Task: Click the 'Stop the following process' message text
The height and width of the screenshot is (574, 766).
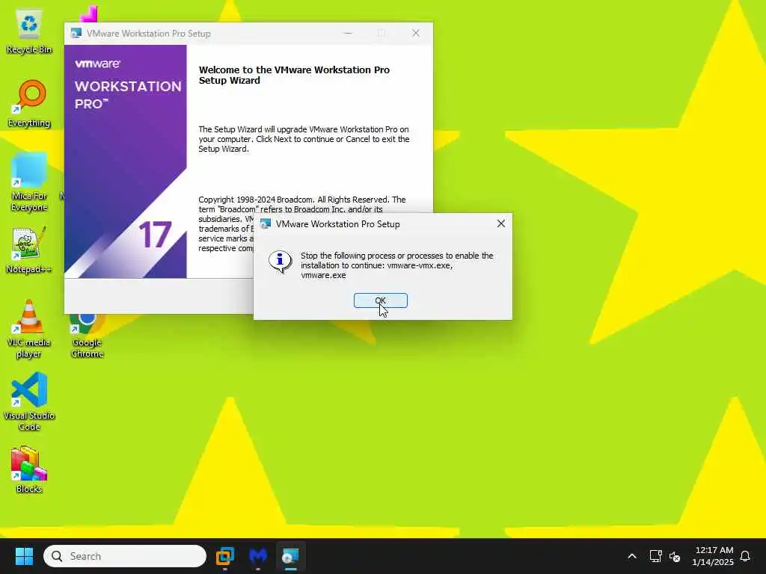Action: [396, 265]
